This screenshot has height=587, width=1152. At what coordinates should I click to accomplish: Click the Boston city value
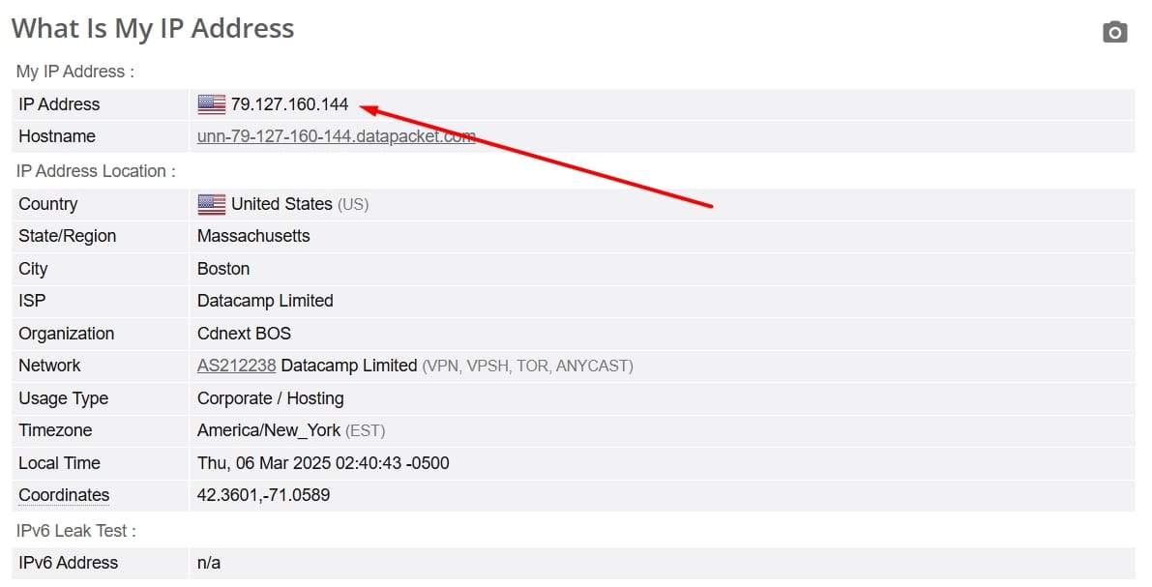pos(223,269)
